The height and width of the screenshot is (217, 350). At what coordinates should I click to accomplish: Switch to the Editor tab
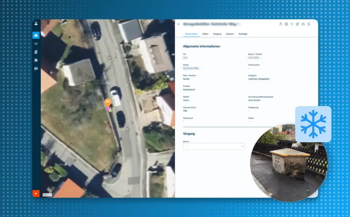(205, 34)
